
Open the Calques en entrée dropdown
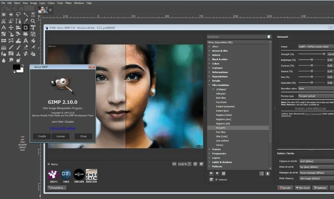[x=317, y=161]
